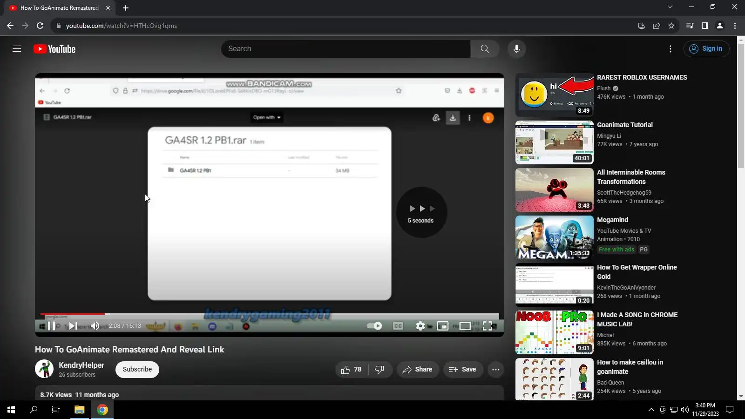Open I Made A SONG in CHROME MUSIC LAB

[637, 319]
